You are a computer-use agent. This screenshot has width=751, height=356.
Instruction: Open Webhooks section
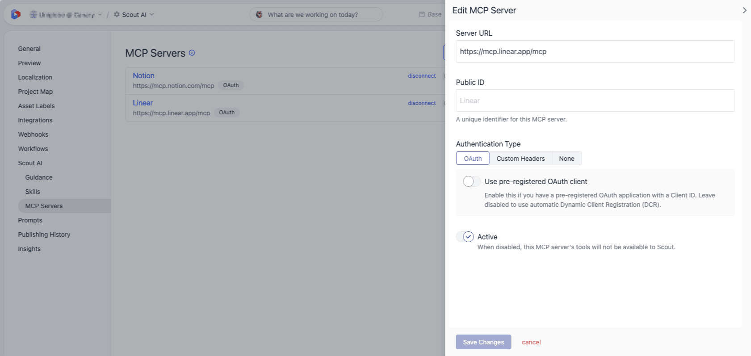pyautogui.click(x=33, y=134)
